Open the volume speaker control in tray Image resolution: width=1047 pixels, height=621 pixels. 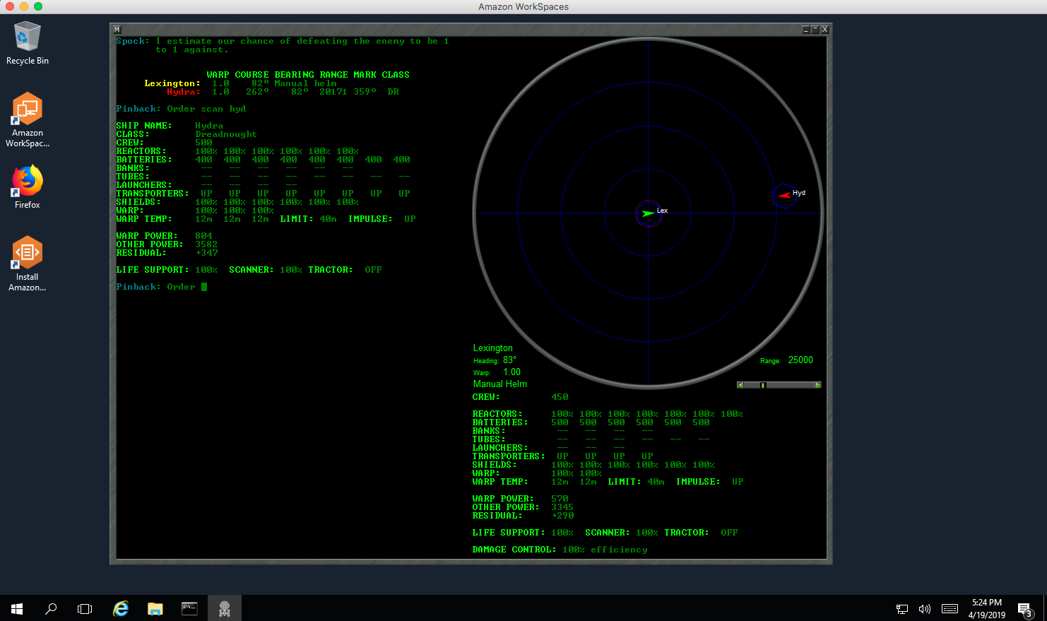[x=924, y=608]
